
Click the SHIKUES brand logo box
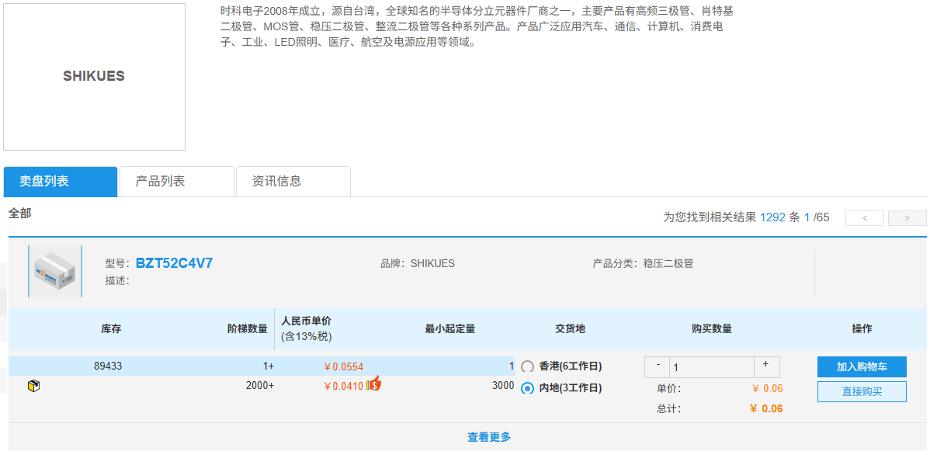point(94,77)
